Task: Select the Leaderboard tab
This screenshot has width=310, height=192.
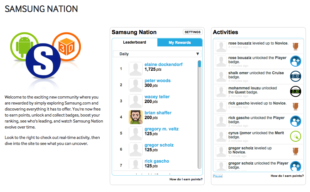Action: [x=135, y=42]
